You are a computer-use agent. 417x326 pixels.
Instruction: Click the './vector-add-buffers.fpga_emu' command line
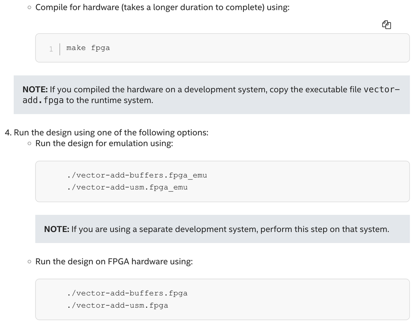click(136, 175)
